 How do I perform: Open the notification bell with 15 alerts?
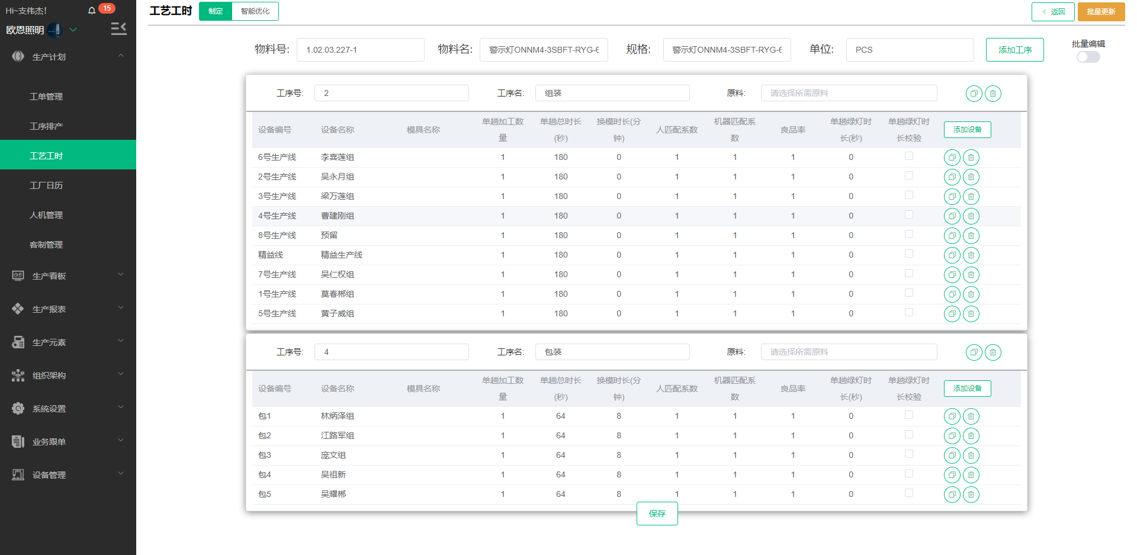click(92, 11)
